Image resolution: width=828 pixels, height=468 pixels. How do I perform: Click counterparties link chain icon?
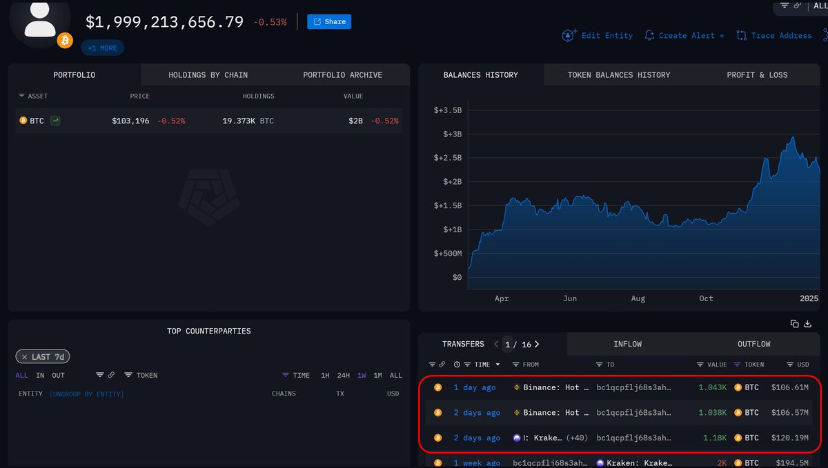click(x=111, y=375)
